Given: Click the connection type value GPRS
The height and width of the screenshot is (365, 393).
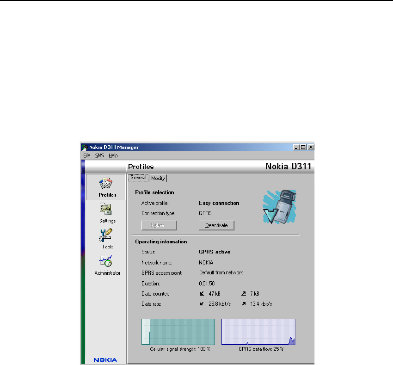Looking at the screenshot, I should tap(205, 213).
